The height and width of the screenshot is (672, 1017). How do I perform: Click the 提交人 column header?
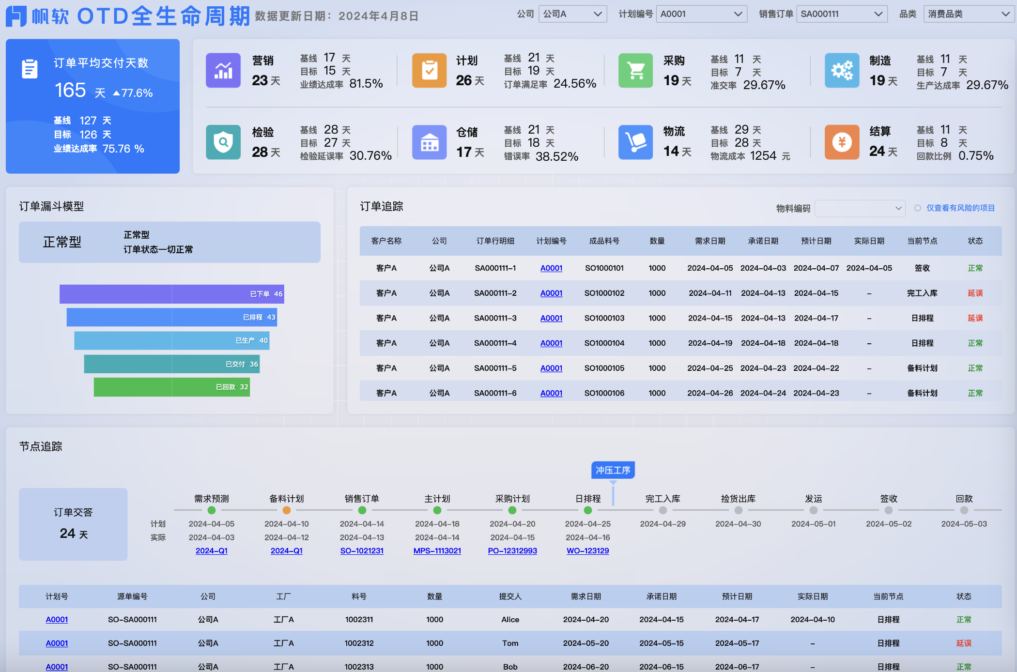510,597
